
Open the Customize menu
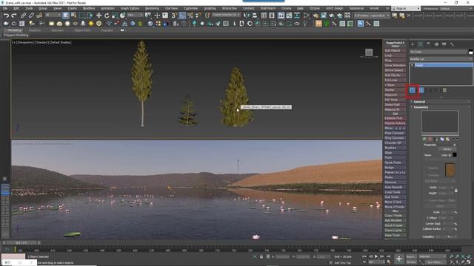tap(191, 8)
